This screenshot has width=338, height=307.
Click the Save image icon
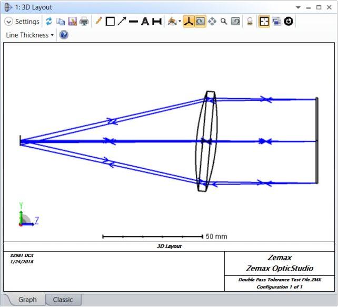point(73,22)
